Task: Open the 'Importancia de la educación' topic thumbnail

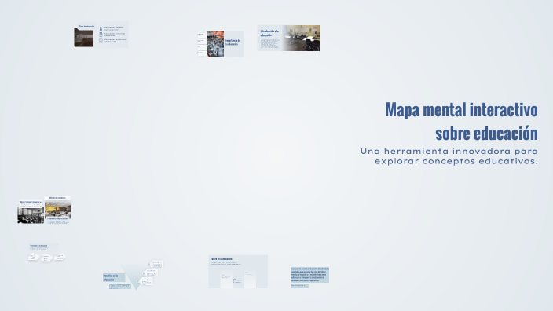Action: click(x=220, y=44)
